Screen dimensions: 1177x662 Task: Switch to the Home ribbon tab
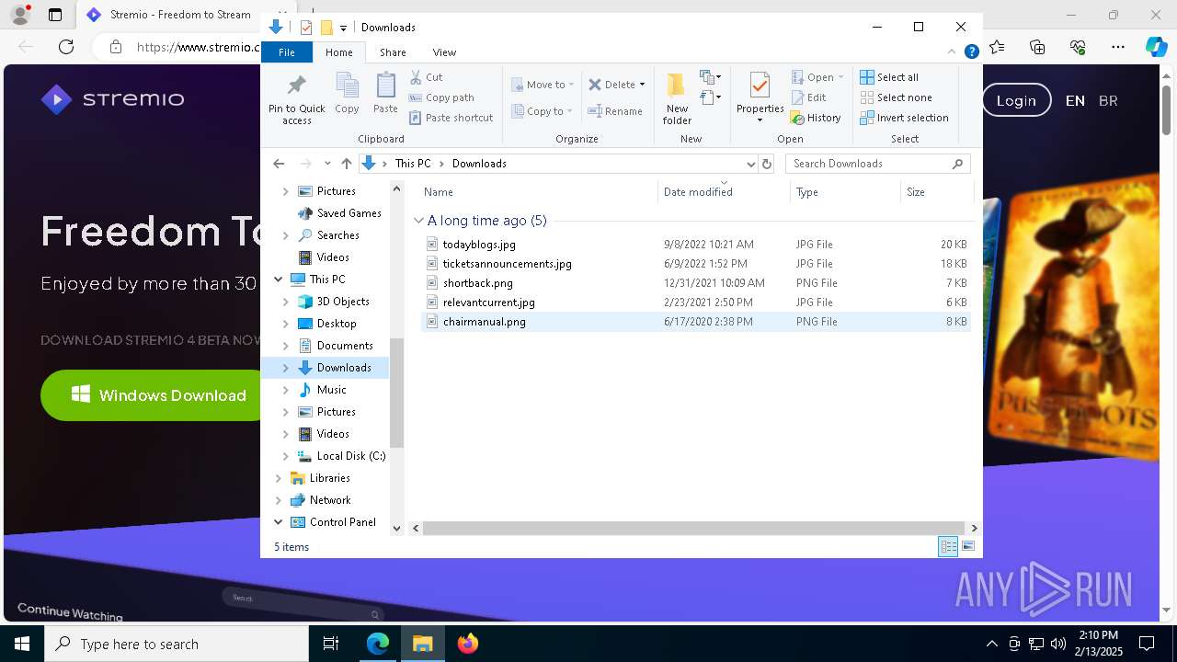pos(338,52)
